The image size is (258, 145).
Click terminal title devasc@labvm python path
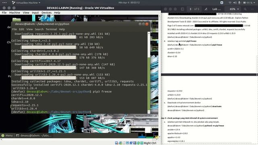42,24
